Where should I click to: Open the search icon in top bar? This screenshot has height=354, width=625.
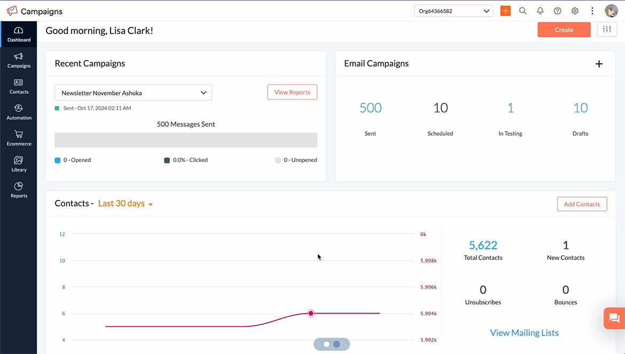point(522,11)
